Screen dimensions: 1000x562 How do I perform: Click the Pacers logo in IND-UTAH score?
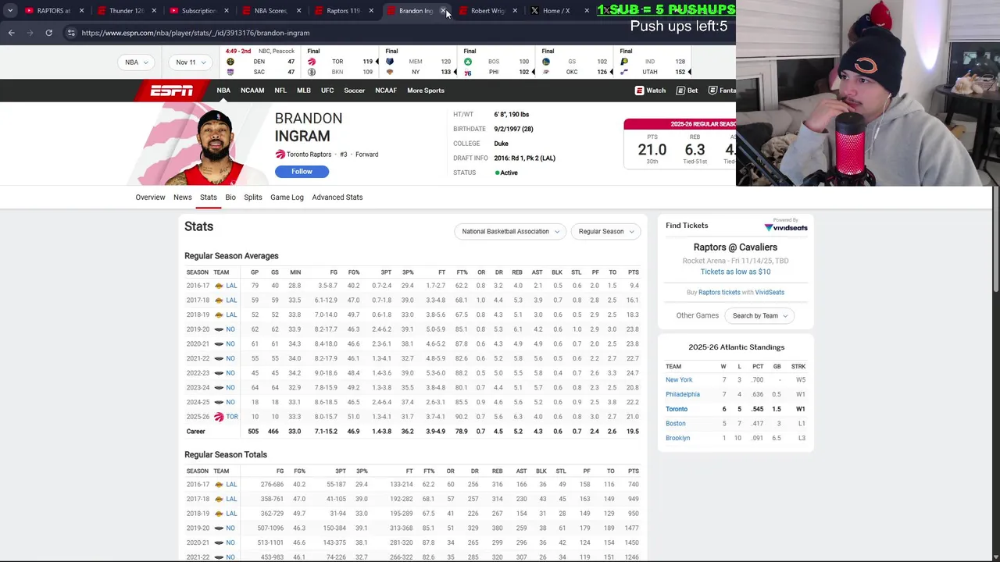[624, 62]
